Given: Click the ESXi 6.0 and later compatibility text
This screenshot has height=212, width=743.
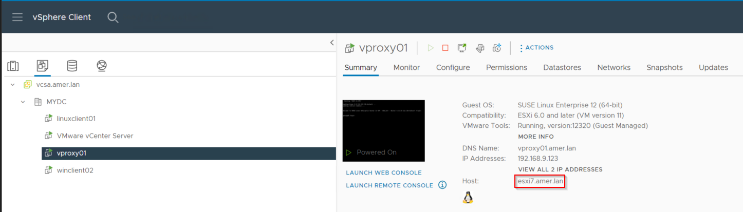Looking at the screenshot, I should (x=571, y=115).
